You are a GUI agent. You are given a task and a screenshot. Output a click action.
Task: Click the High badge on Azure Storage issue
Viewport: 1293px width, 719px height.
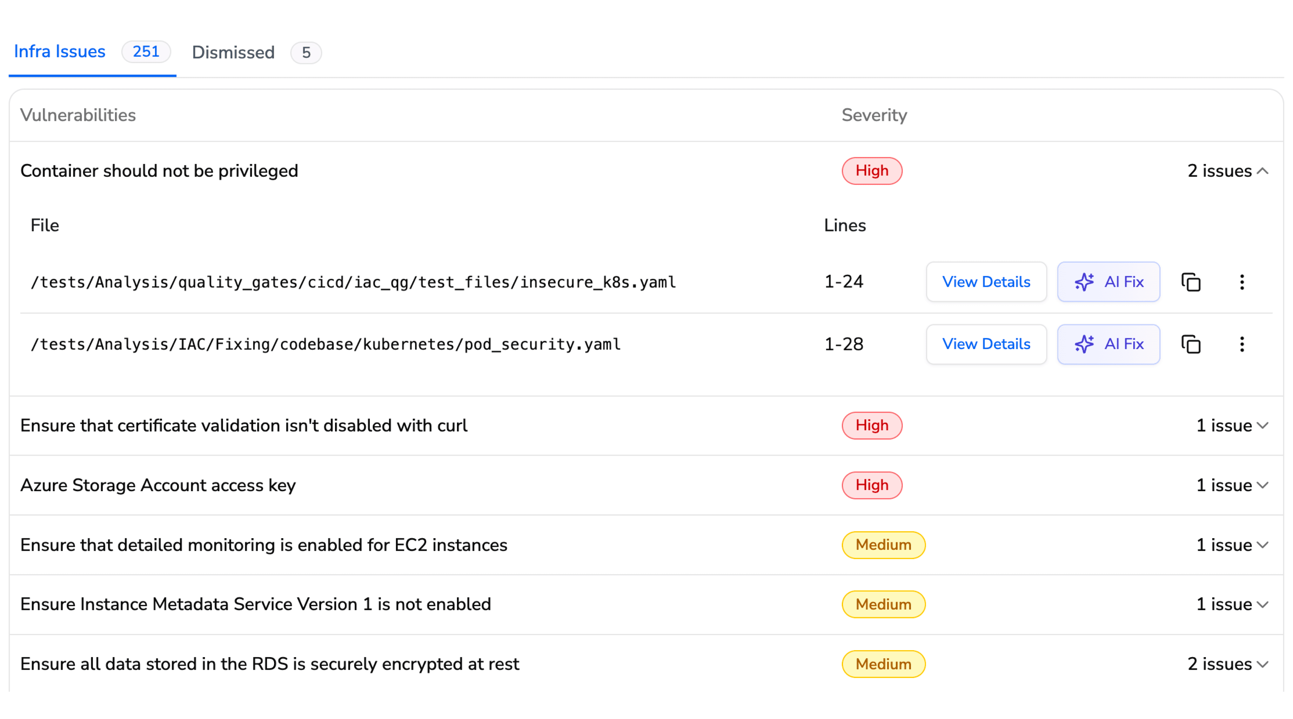coord(872,485)
